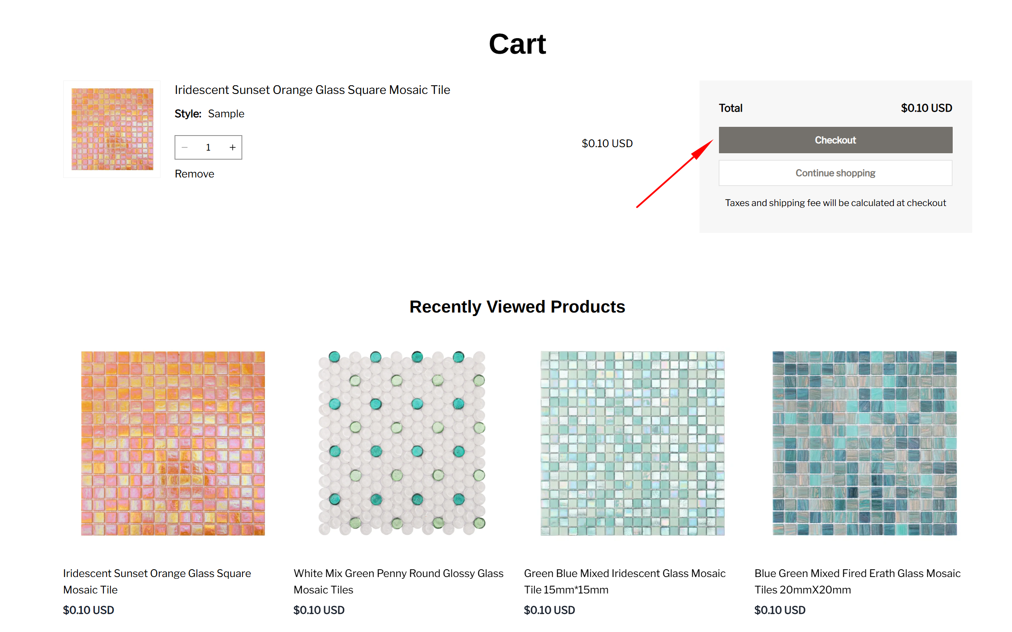1012x632 pixels.
Task: Click the Continue shopping button
Action: point(835,173)
